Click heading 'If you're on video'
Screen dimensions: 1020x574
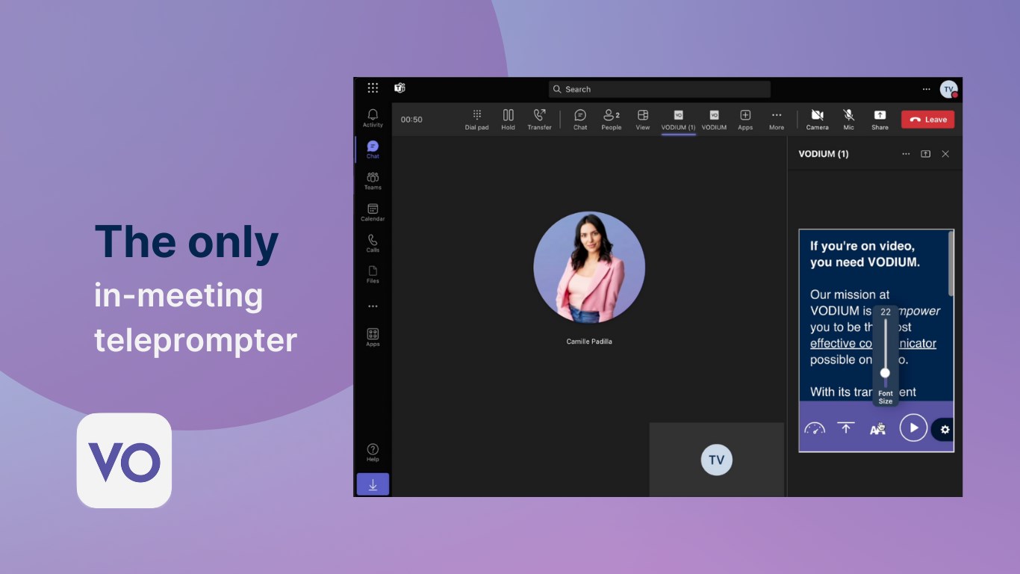(862, 246)
